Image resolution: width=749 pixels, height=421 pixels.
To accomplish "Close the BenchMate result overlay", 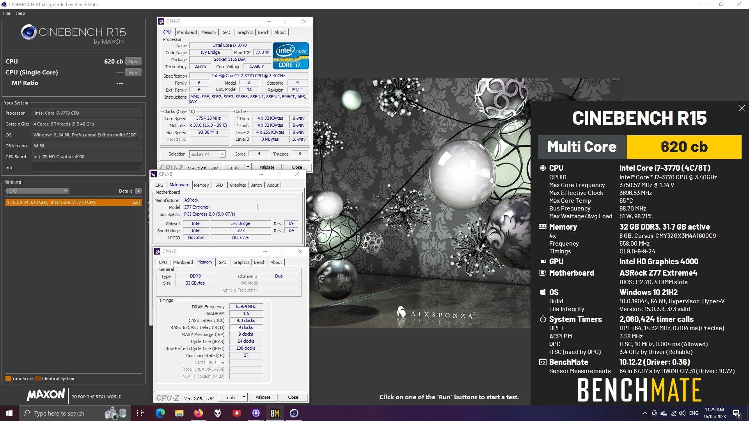I will click(x=742, y=108).
